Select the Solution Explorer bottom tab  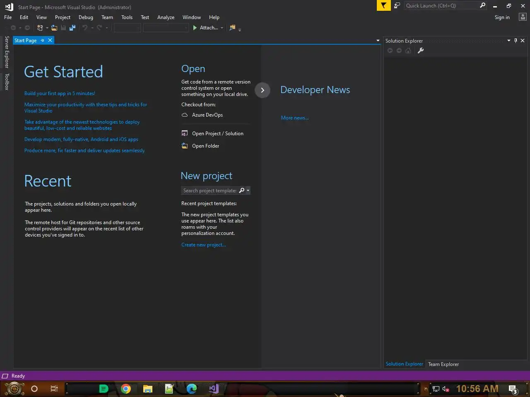(x=404, y=364)
